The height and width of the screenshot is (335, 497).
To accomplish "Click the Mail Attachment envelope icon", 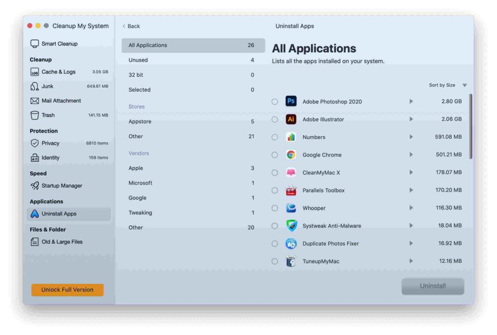I will tap(34, 101).
